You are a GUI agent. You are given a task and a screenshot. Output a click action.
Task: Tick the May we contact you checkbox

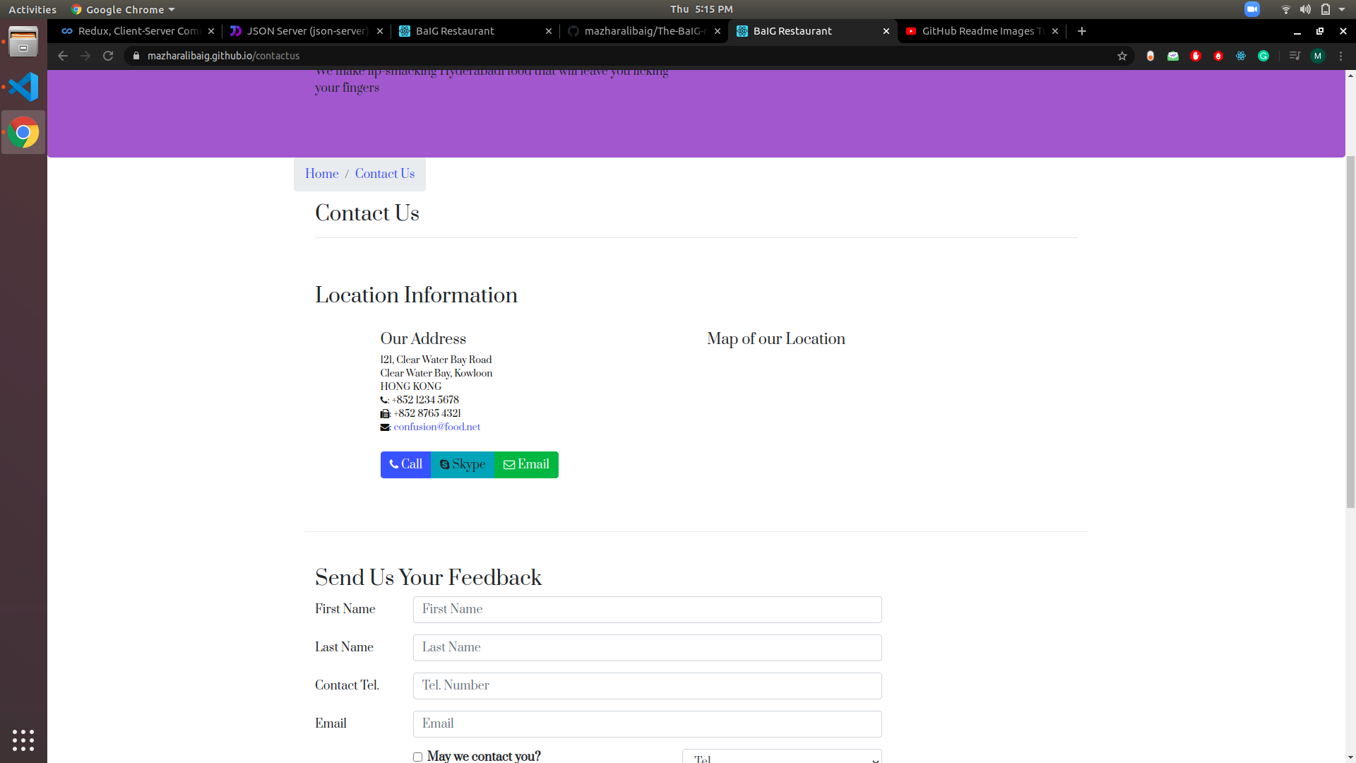tap(418, 757)
